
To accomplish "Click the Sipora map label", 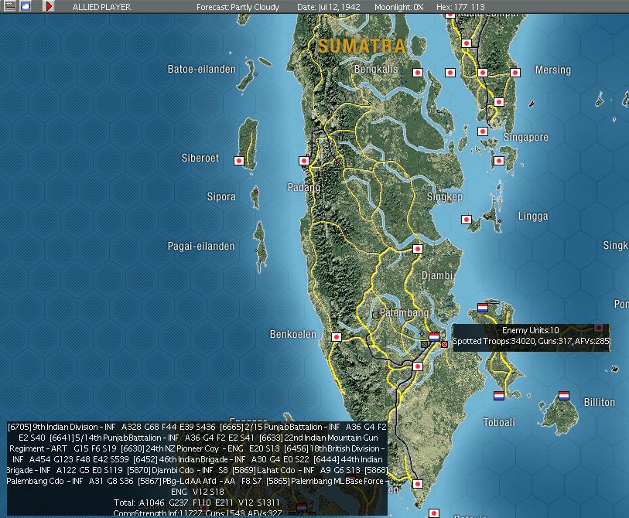I will 221,196.
